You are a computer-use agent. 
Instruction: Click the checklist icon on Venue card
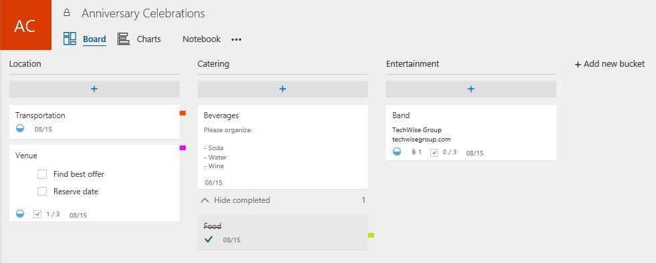click(37, 214)
